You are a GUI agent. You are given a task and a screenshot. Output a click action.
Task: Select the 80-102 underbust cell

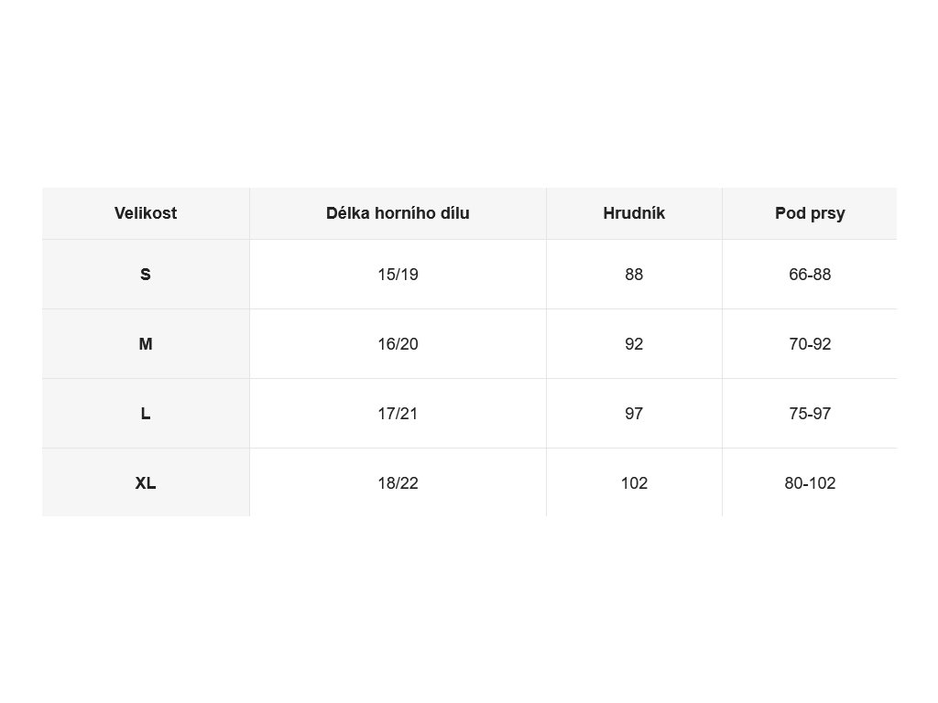pos(810,482)
